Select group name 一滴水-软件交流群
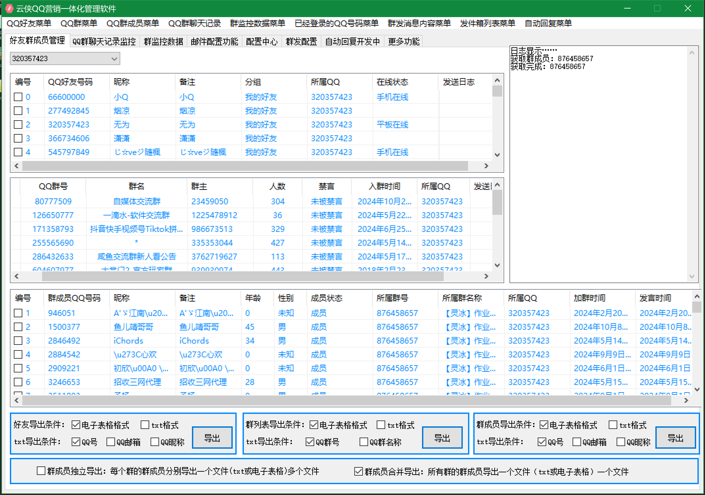Viewport: 705px width, 495px height. (136, 215)
